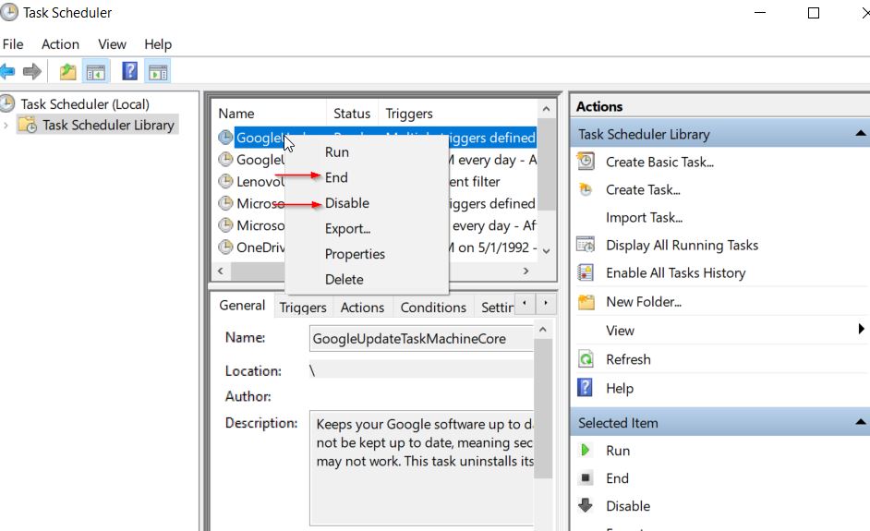
Task: Select the Task Scheduler (Local) tree root
Action: 85,103
